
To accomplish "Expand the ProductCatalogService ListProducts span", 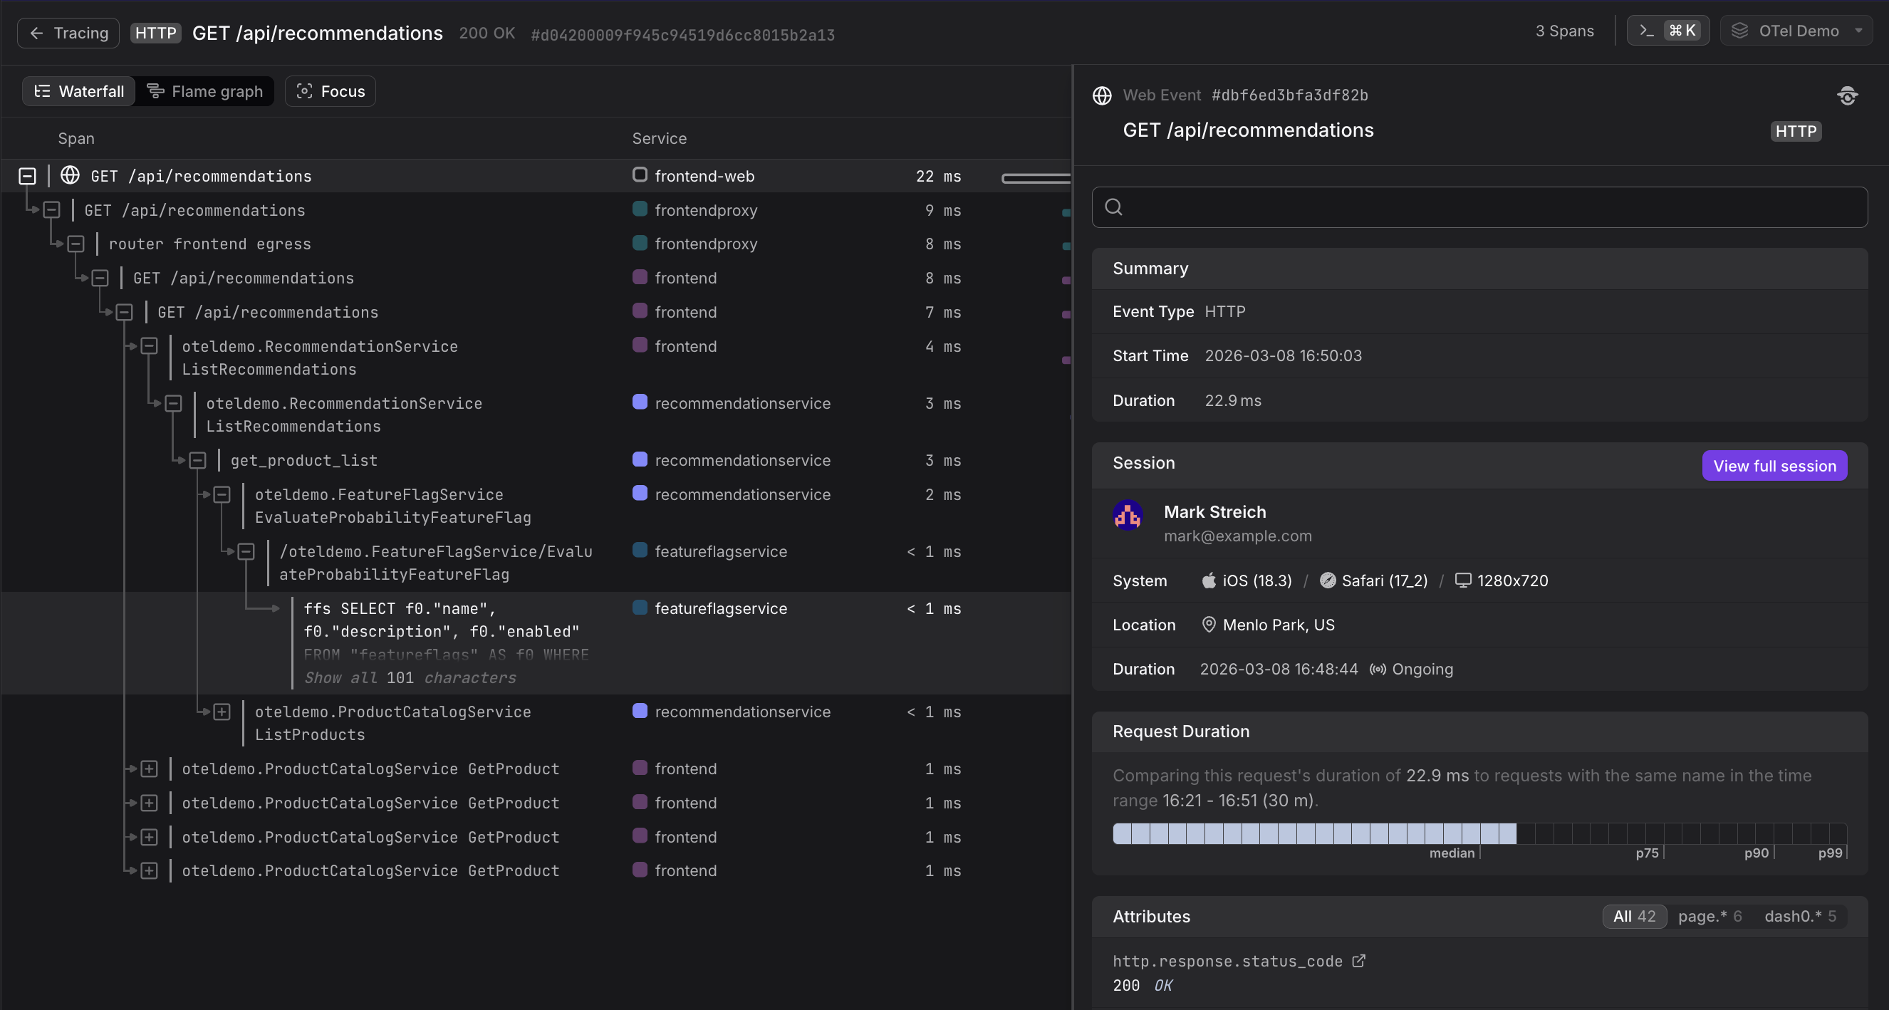I will 222,712.
